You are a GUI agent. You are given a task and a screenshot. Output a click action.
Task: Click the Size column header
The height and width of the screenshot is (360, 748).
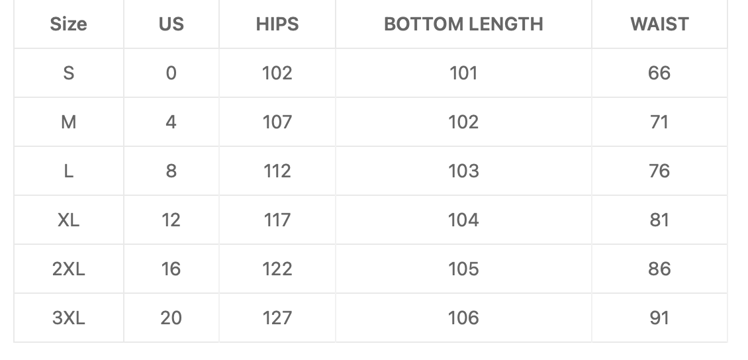point(69,24)
